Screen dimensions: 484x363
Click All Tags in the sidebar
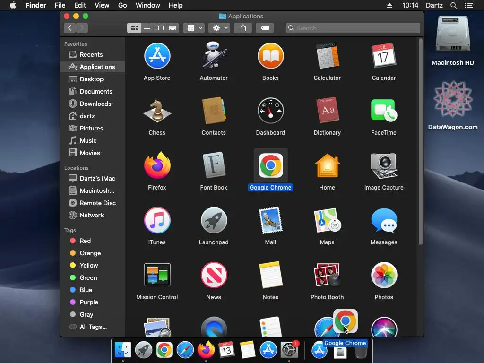tap(93, 327)
